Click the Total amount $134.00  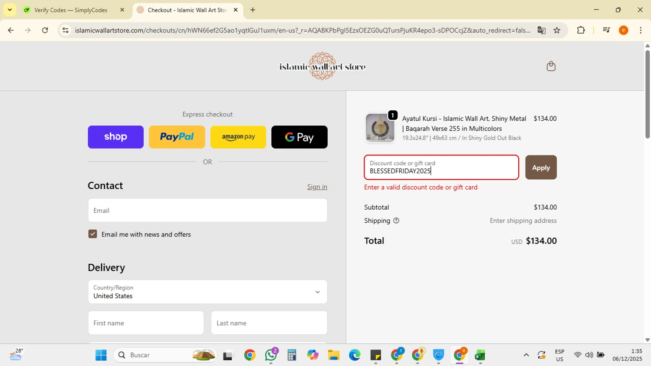click(541, 241)
